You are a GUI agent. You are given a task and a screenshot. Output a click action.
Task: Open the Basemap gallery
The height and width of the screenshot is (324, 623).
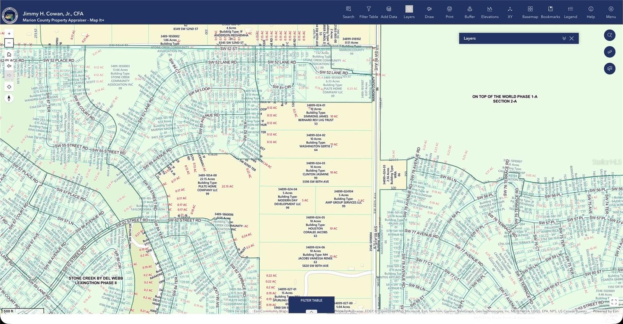point(530,12)
